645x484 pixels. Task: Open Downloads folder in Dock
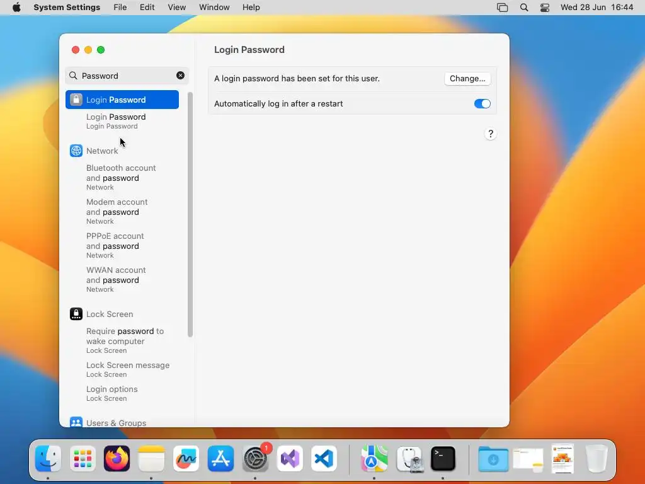coord(493,458)
